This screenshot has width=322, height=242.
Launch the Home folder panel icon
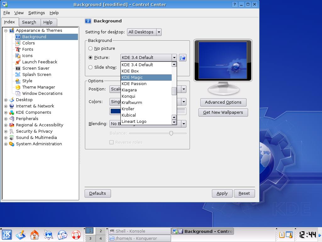click(35, 235)
